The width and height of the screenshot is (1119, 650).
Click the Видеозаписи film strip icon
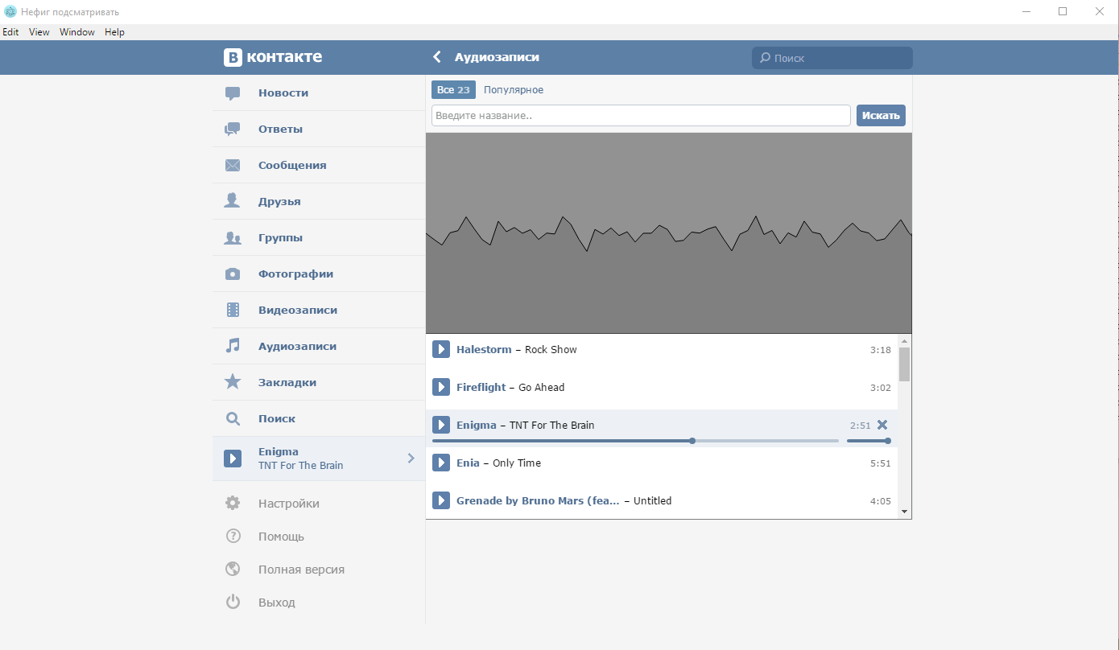(x=233, y=310)
